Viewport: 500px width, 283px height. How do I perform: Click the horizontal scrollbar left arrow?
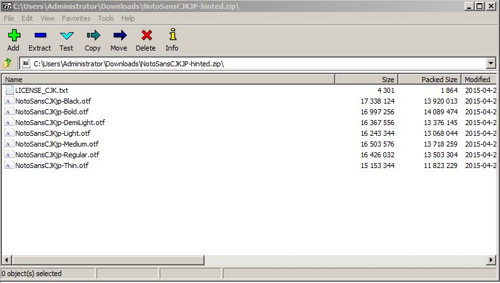click(7, 260)
